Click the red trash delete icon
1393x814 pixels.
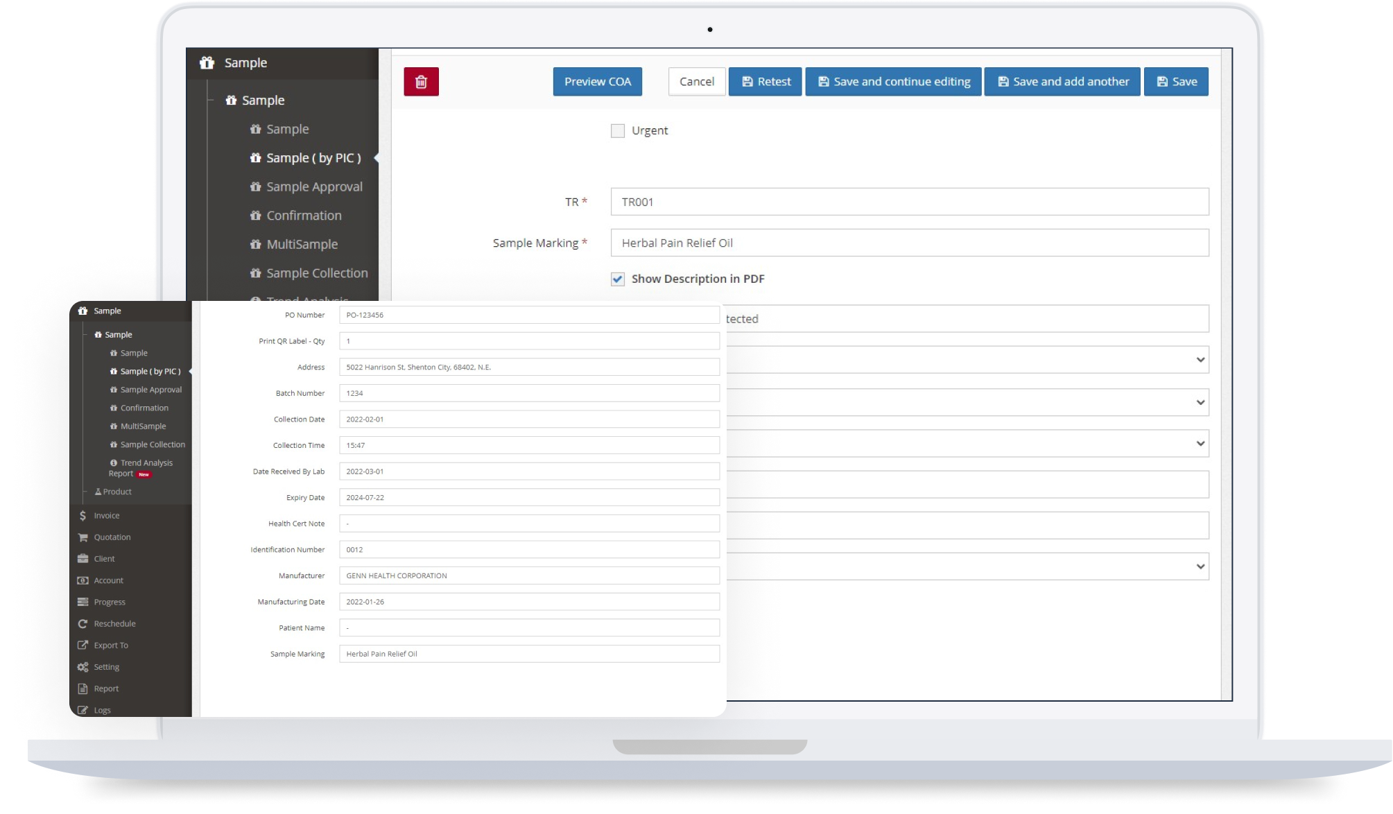click(421, 82)
